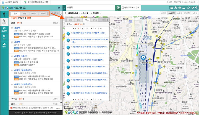Click the refresh arrow icon in map toolbar
Image resolution: width=199 pixels, height=115 pixels.
(193, 8)
